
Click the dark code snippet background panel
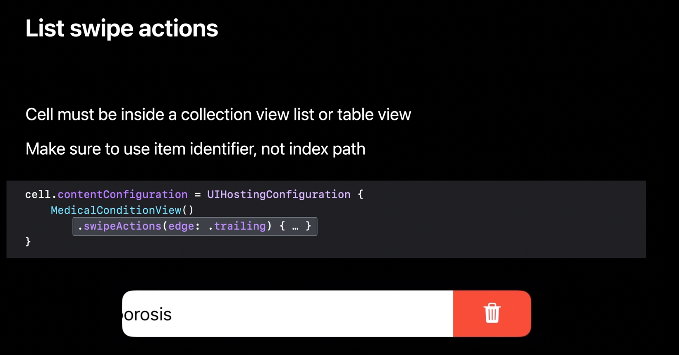[326, 219]
